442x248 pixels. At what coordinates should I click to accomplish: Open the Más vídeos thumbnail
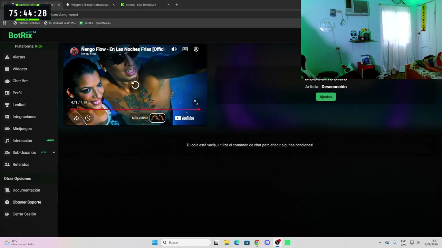coord(157,118)
